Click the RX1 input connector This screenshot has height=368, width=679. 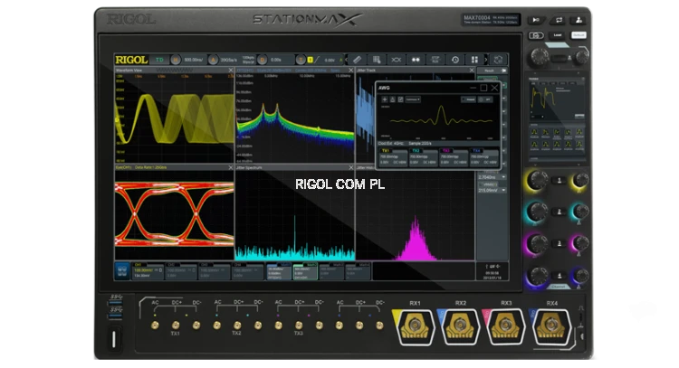[416, 326]
